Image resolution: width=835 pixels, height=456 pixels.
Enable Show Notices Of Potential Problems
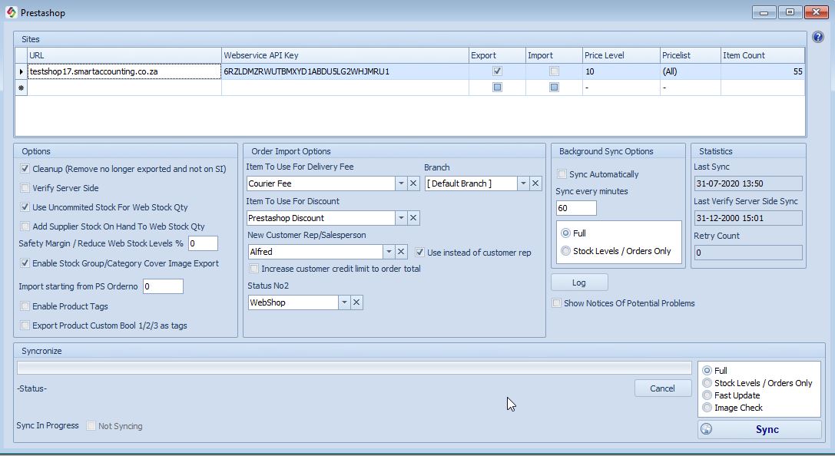[x=556, y=302]
